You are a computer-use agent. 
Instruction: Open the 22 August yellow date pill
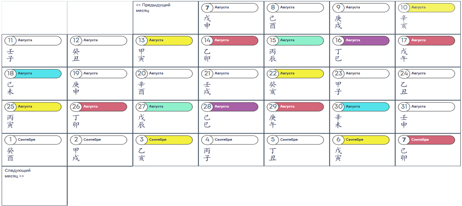(x=295, y=74)
